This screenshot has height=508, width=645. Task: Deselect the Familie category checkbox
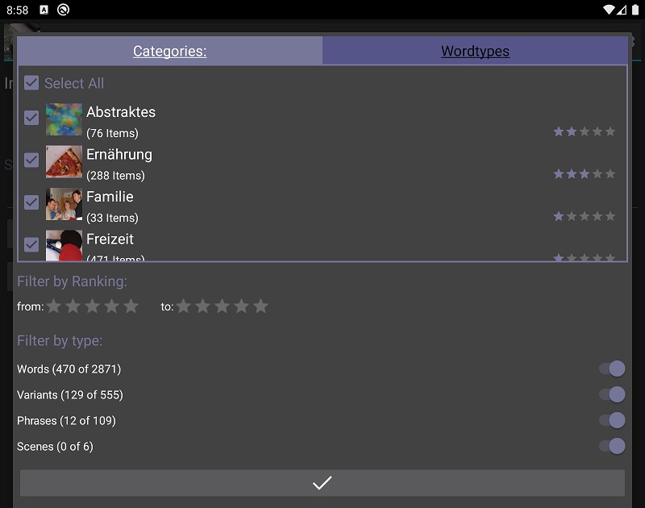pos(31,202)
